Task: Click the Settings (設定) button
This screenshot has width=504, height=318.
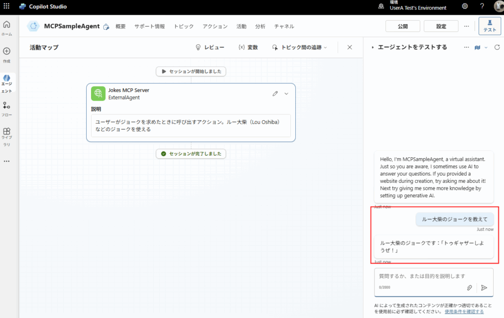Action: click(x=441, y=27)
